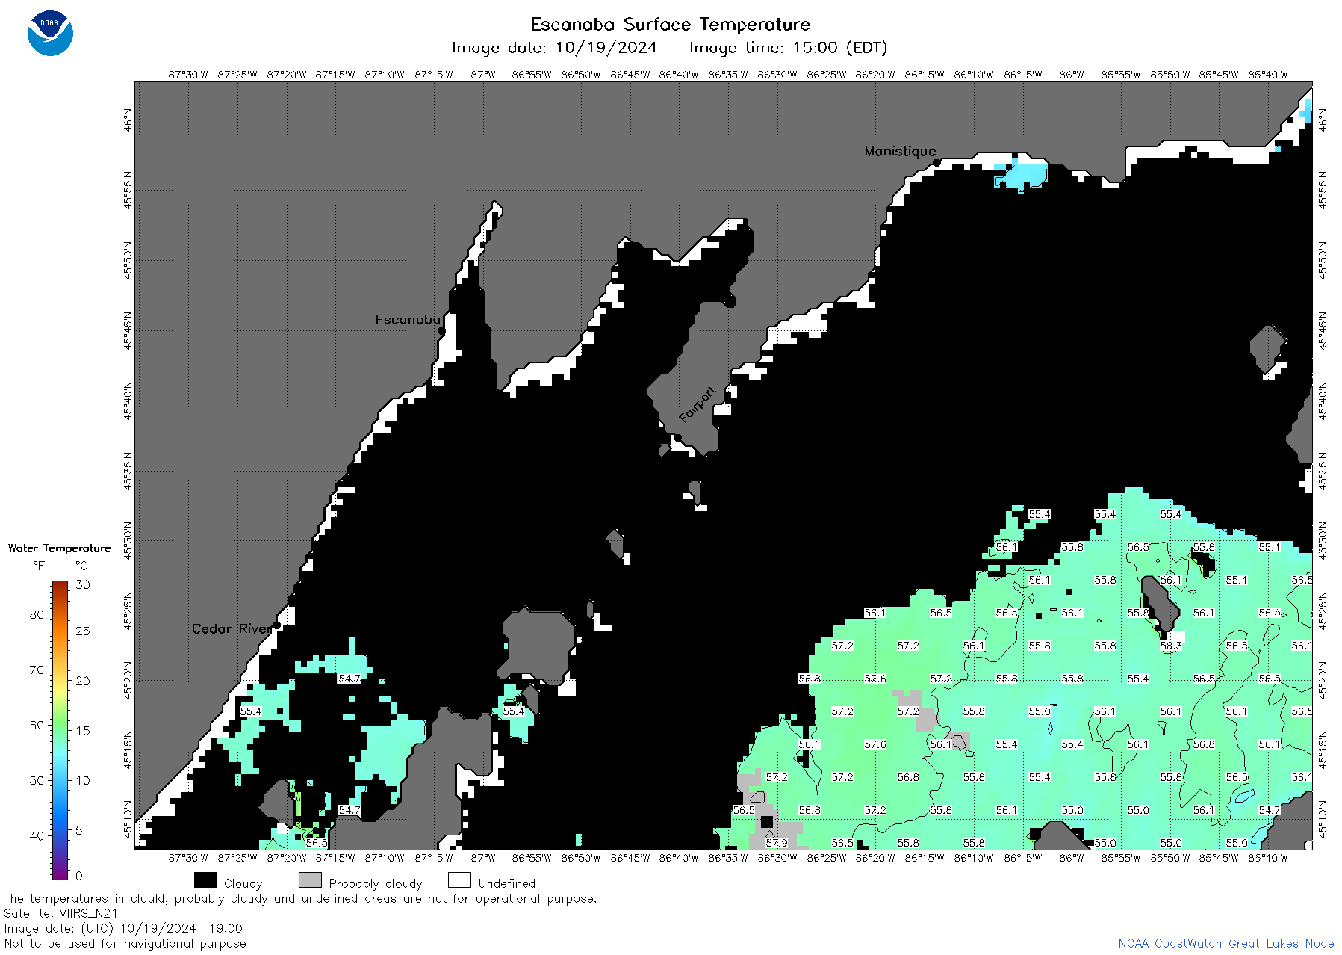The height and width of the screenshot is (955, 1342).
Task: Click the NOAA logo emblem
Action: [50, 34]
